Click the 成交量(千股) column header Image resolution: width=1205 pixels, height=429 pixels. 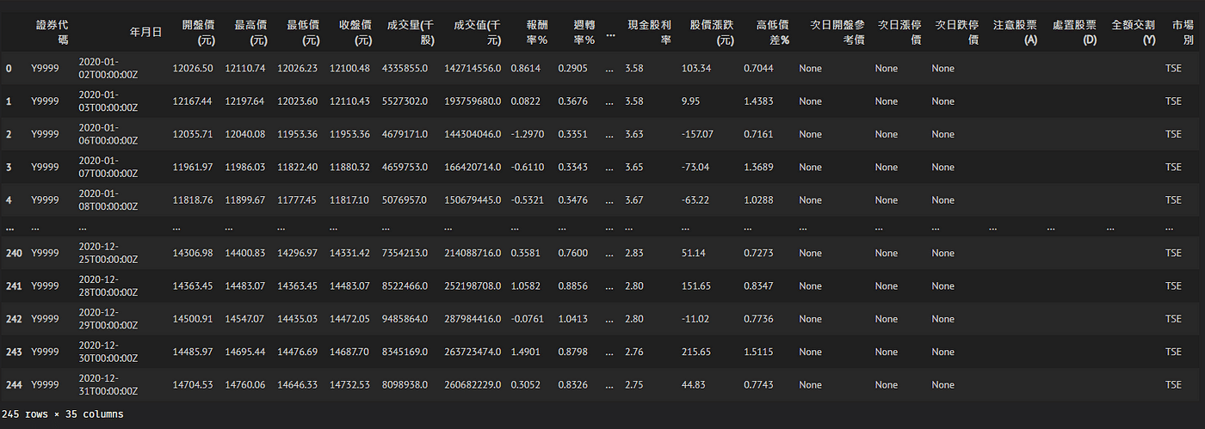coord(411,32)
